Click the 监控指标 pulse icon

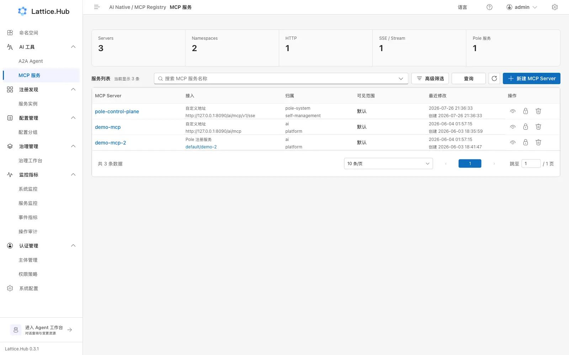click(10, 175)
